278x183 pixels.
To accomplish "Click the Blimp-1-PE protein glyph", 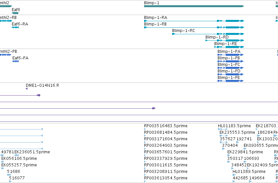I will coord(231,81).
